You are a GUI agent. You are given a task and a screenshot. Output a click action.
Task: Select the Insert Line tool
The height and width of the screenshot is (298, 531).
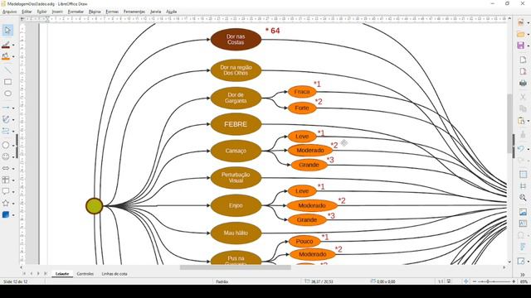point(7,70)
